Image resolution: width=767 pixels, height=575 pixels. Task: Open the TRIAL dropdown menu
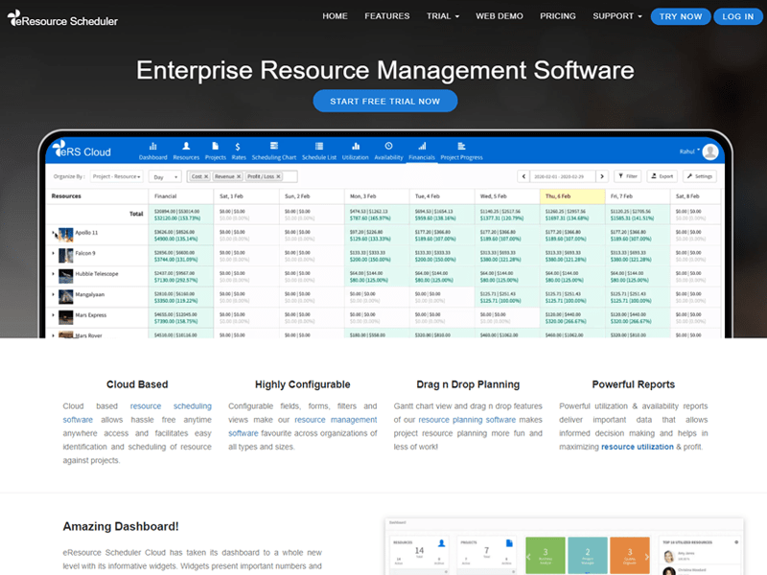point(443,16)
